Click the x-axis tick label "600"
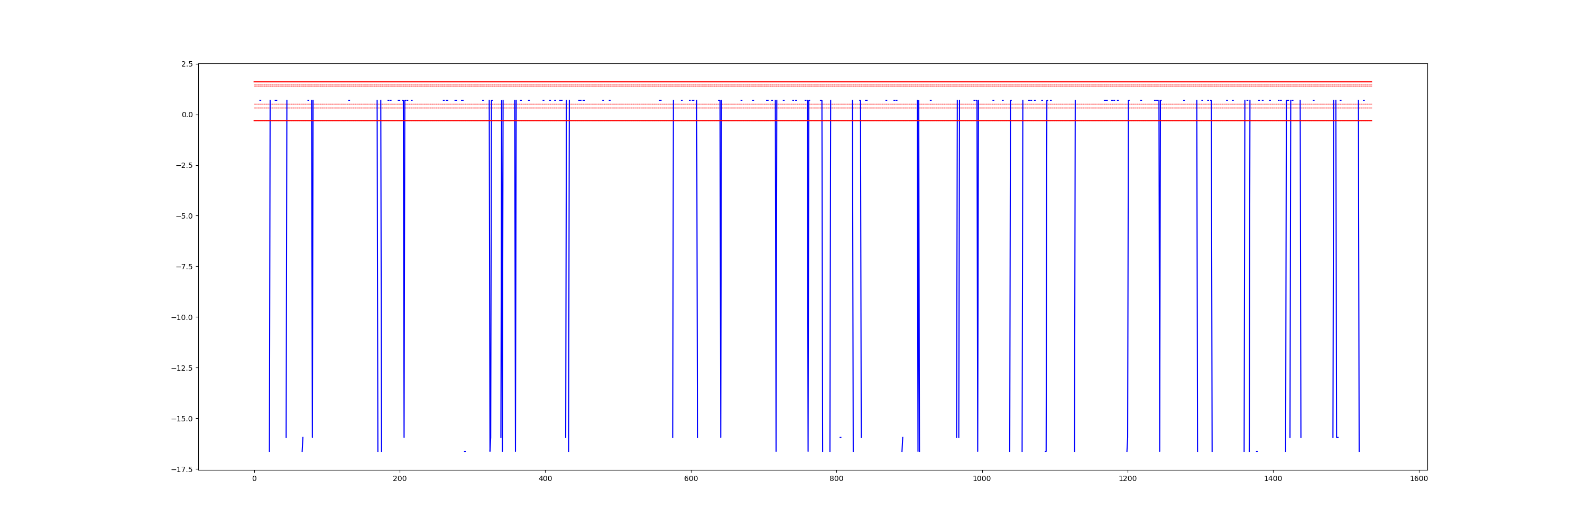 click(691, 478)
